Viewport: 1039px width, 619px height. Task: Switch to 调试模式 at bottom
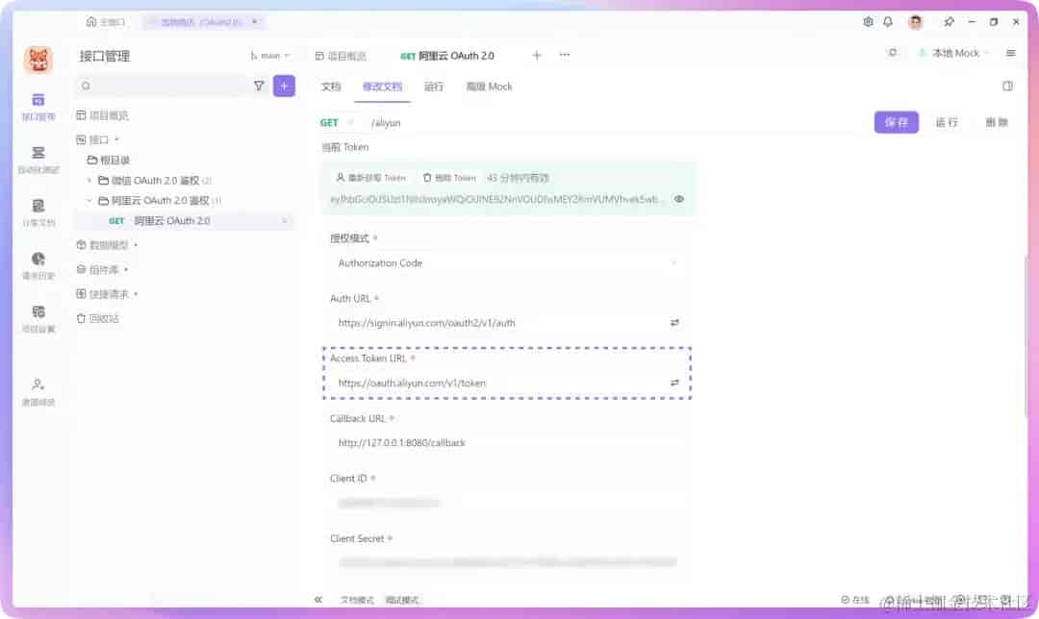coord(401,601)
